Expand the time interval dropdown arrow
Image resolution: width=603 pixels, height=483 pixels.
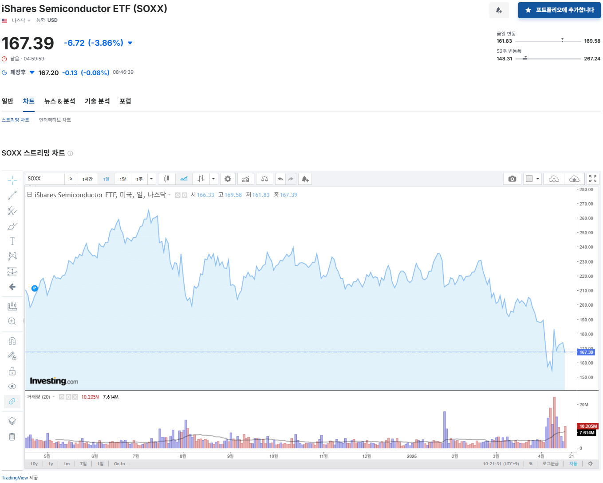point(151,179)
